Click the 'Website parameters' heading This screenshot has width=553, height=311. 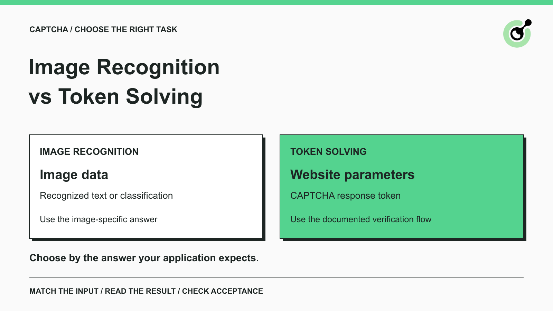(352, 175)
